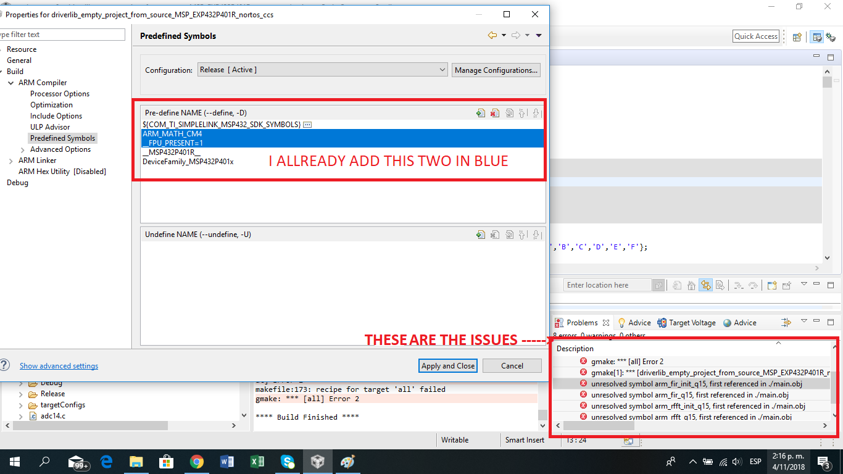Select ULP Advisor in the settings tree
Screen dimensions: 843x474
tap(50, 127)
